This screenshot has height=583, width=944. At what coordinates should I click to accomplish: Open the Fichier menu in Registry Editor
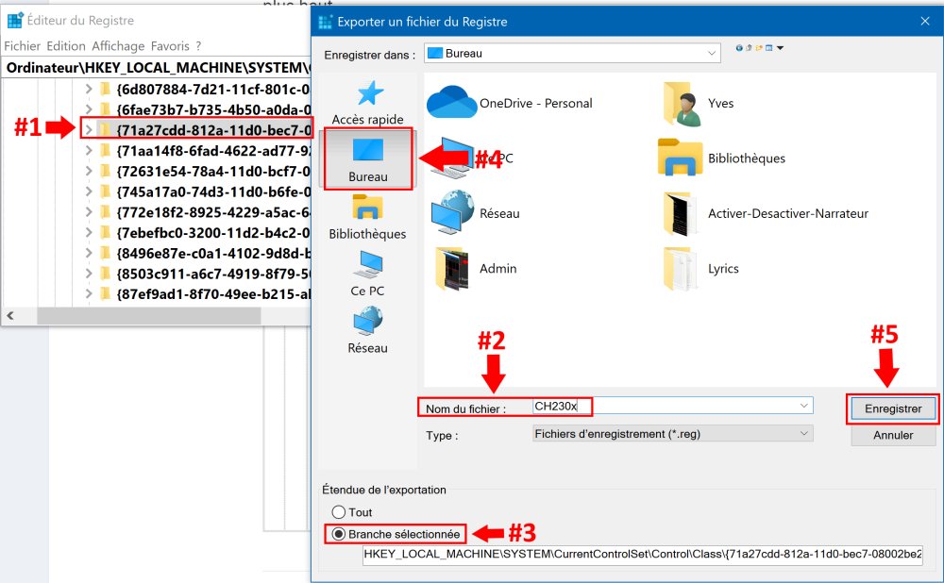pyautogui.click(x=23, y=46)
